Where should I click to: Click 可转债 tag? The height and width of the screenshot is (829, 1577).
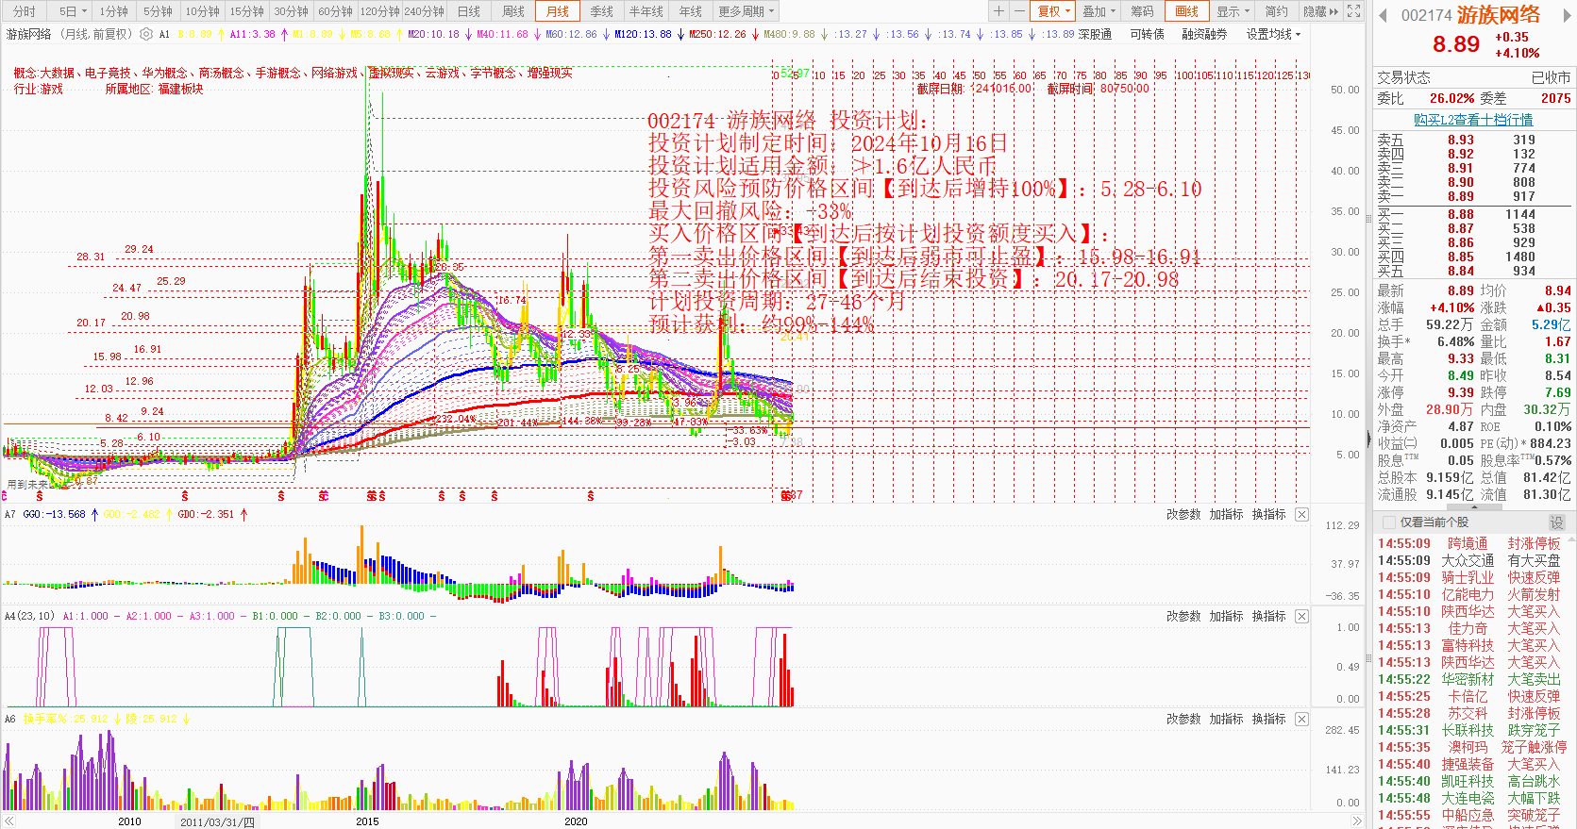click(1147, 34)
